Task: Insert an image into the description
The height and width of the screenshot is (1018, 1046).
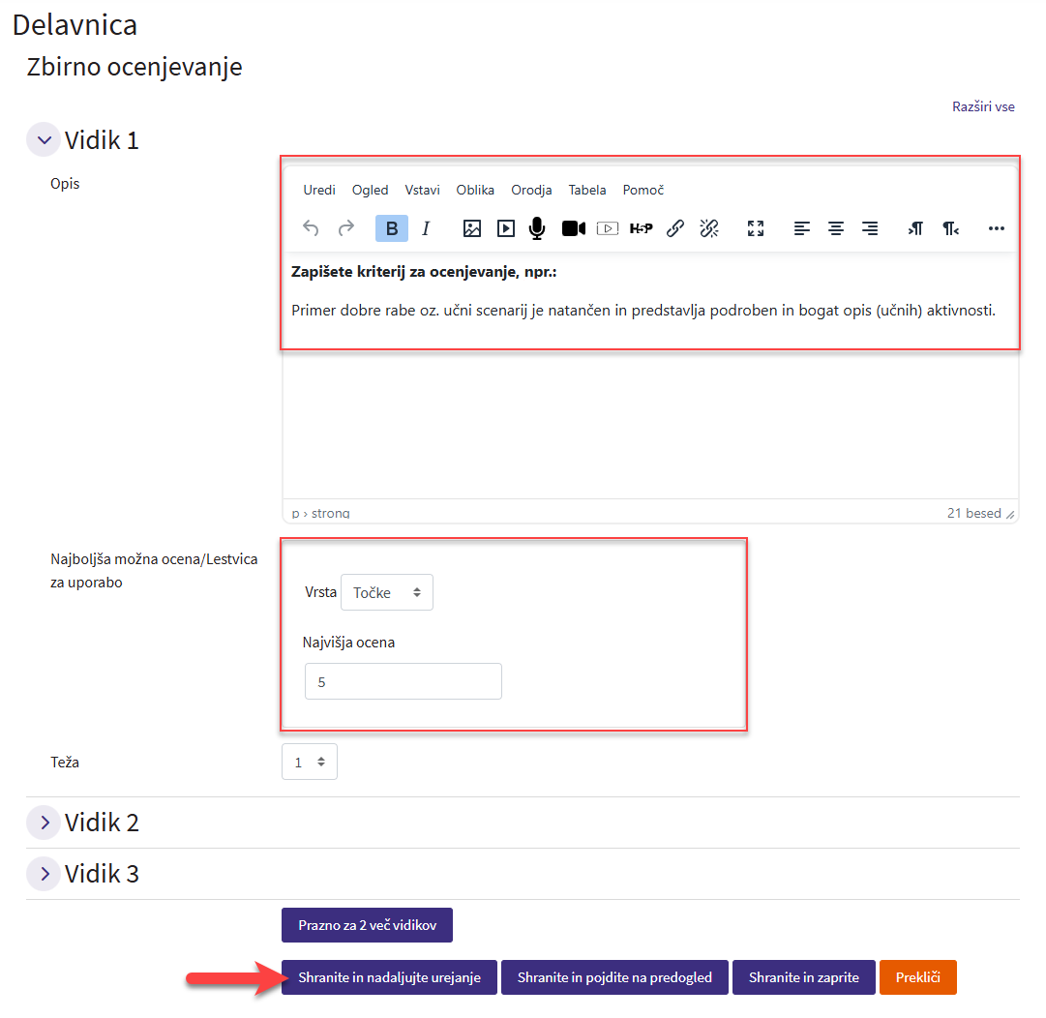Action: 471,228
